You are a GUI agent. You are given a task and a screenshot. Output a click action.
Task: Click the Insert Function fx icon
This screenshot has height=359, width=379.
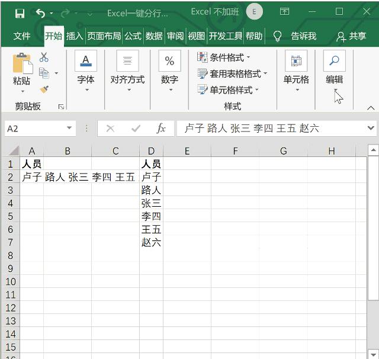161,129
